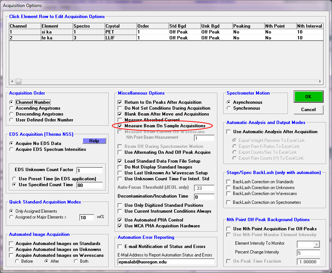Toggle Measure Beam On Sample Acquisitions checkbox
Image resolution: width=332 pixels, height=273 pixels.
(120, 126)
